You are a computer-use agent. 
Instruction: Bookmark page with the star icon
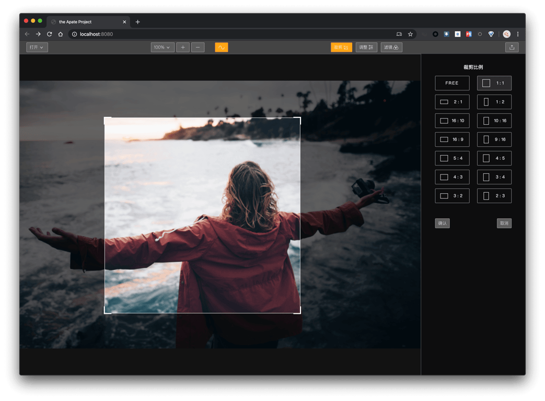pos(410,34)
